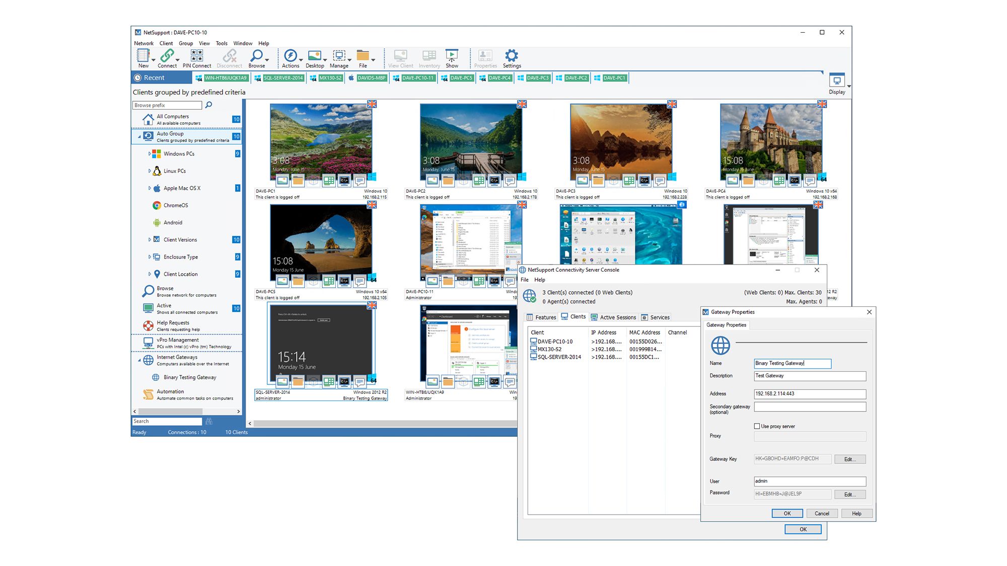The image size is (1007, 566).
Task: Click the Display icon at right
Action: (x=837, y=80)
